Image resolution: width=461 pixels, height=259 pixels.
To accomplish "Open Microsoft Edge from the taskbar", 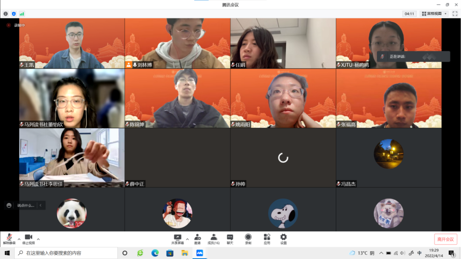I will click(x=155, y=253).
